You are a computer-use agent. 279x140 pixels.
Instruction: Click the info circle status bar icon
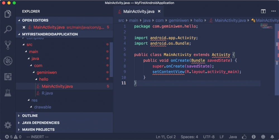pos(254,137)
